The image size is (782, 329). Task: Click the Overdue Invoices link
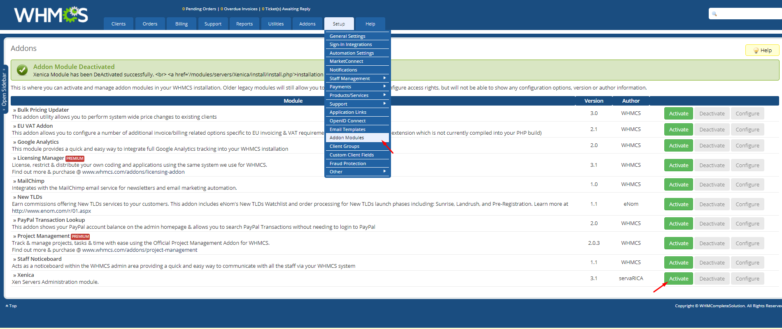coord(239,9)
